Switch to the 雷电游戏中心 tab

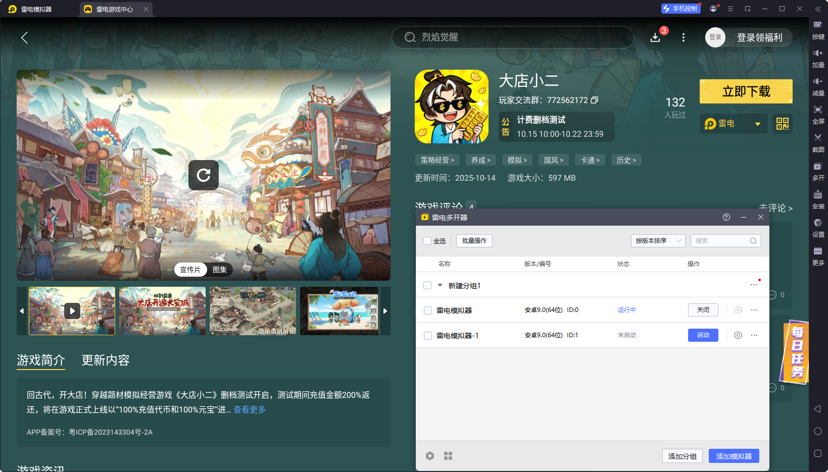tap(115, 9)
